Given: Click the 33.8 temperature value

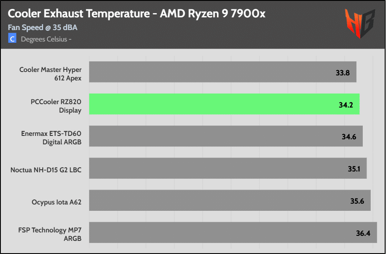Looking at the screenshot, I should pos(342,72).
